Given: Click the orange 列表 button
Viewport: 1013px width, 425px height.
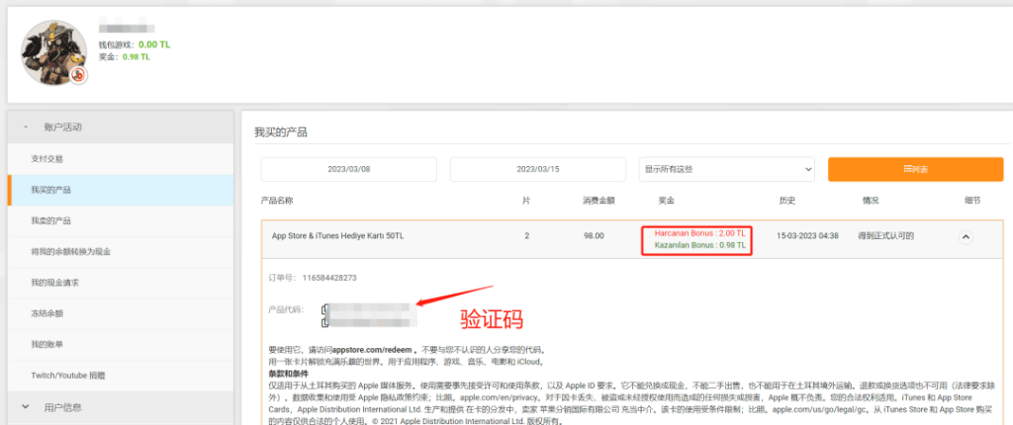Looking at the screenshot, I should pyautogui.click(x=915, y=169).
